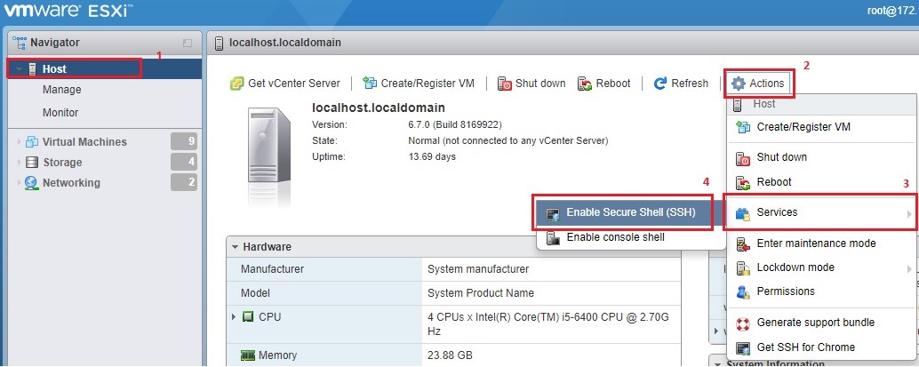The image size is (919, 367).
Task: Open Manage under Host
Action: click(x=61, y=90)
